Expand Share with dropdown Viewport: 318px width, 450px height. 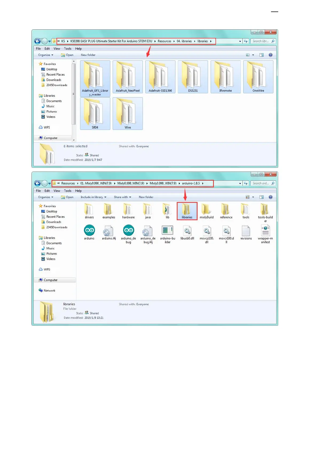point(123,197)
